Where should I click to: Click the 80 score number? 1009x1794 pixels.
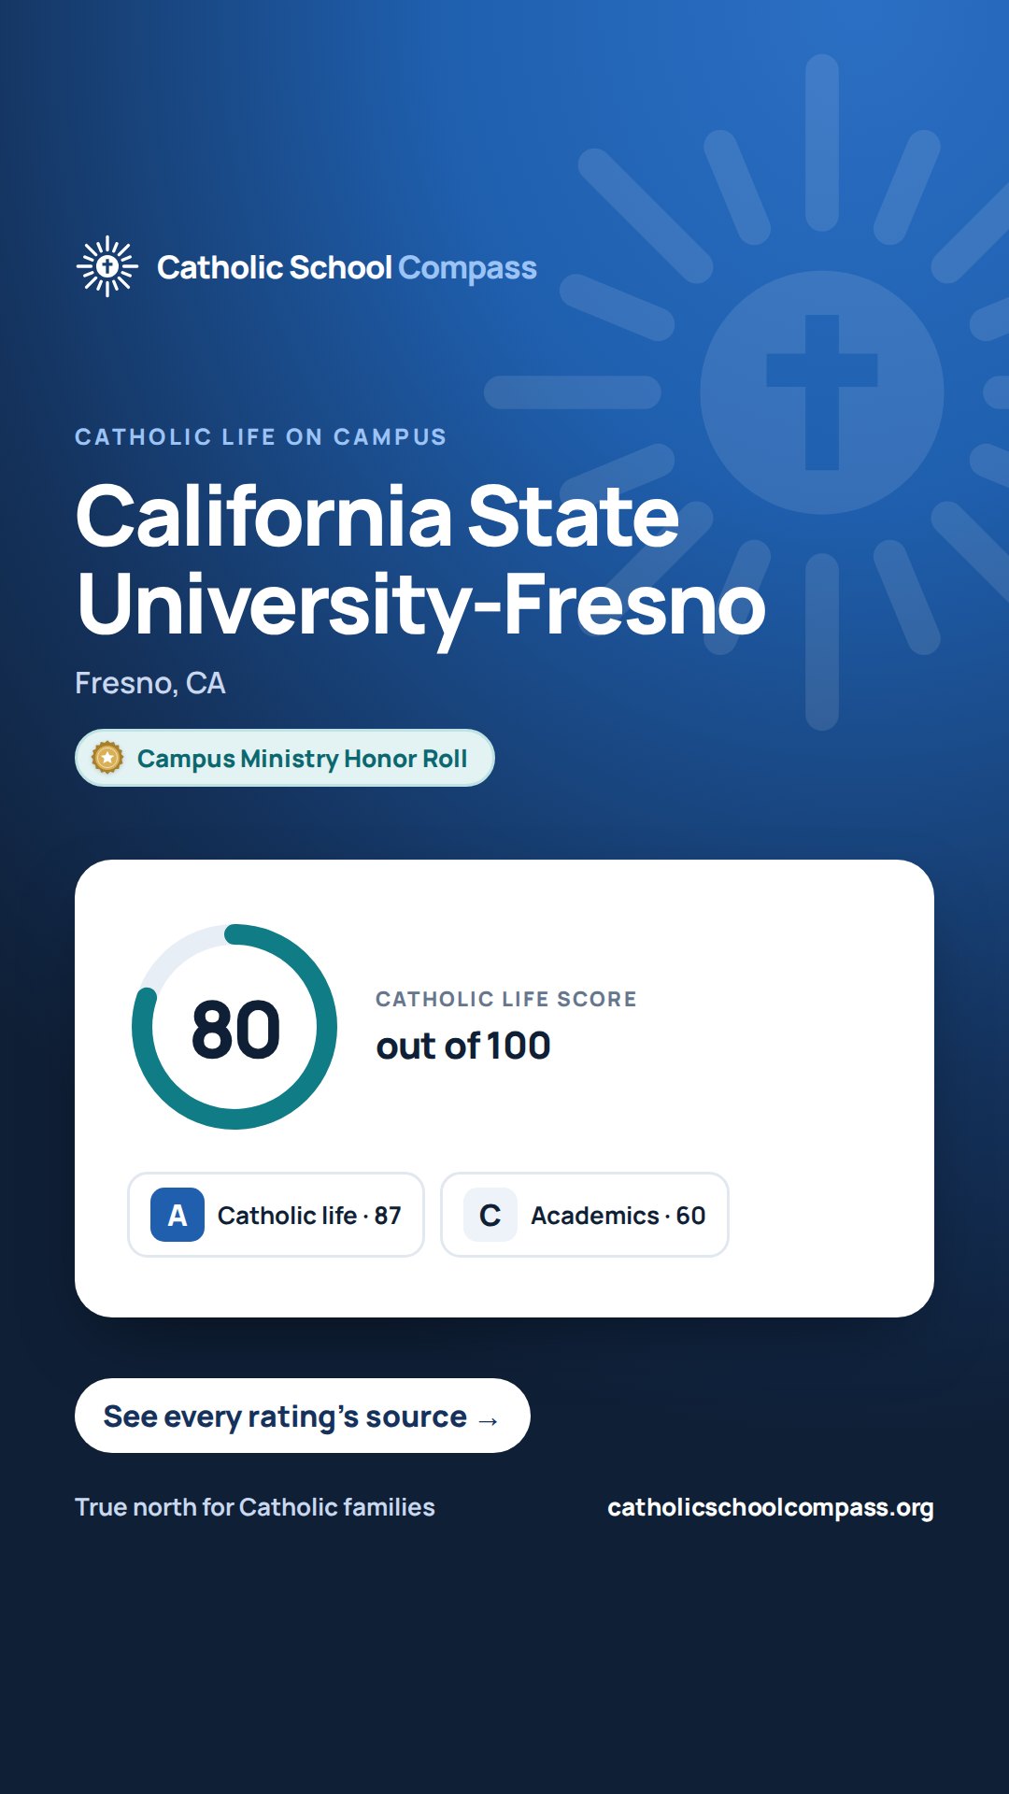point(235,1030)
